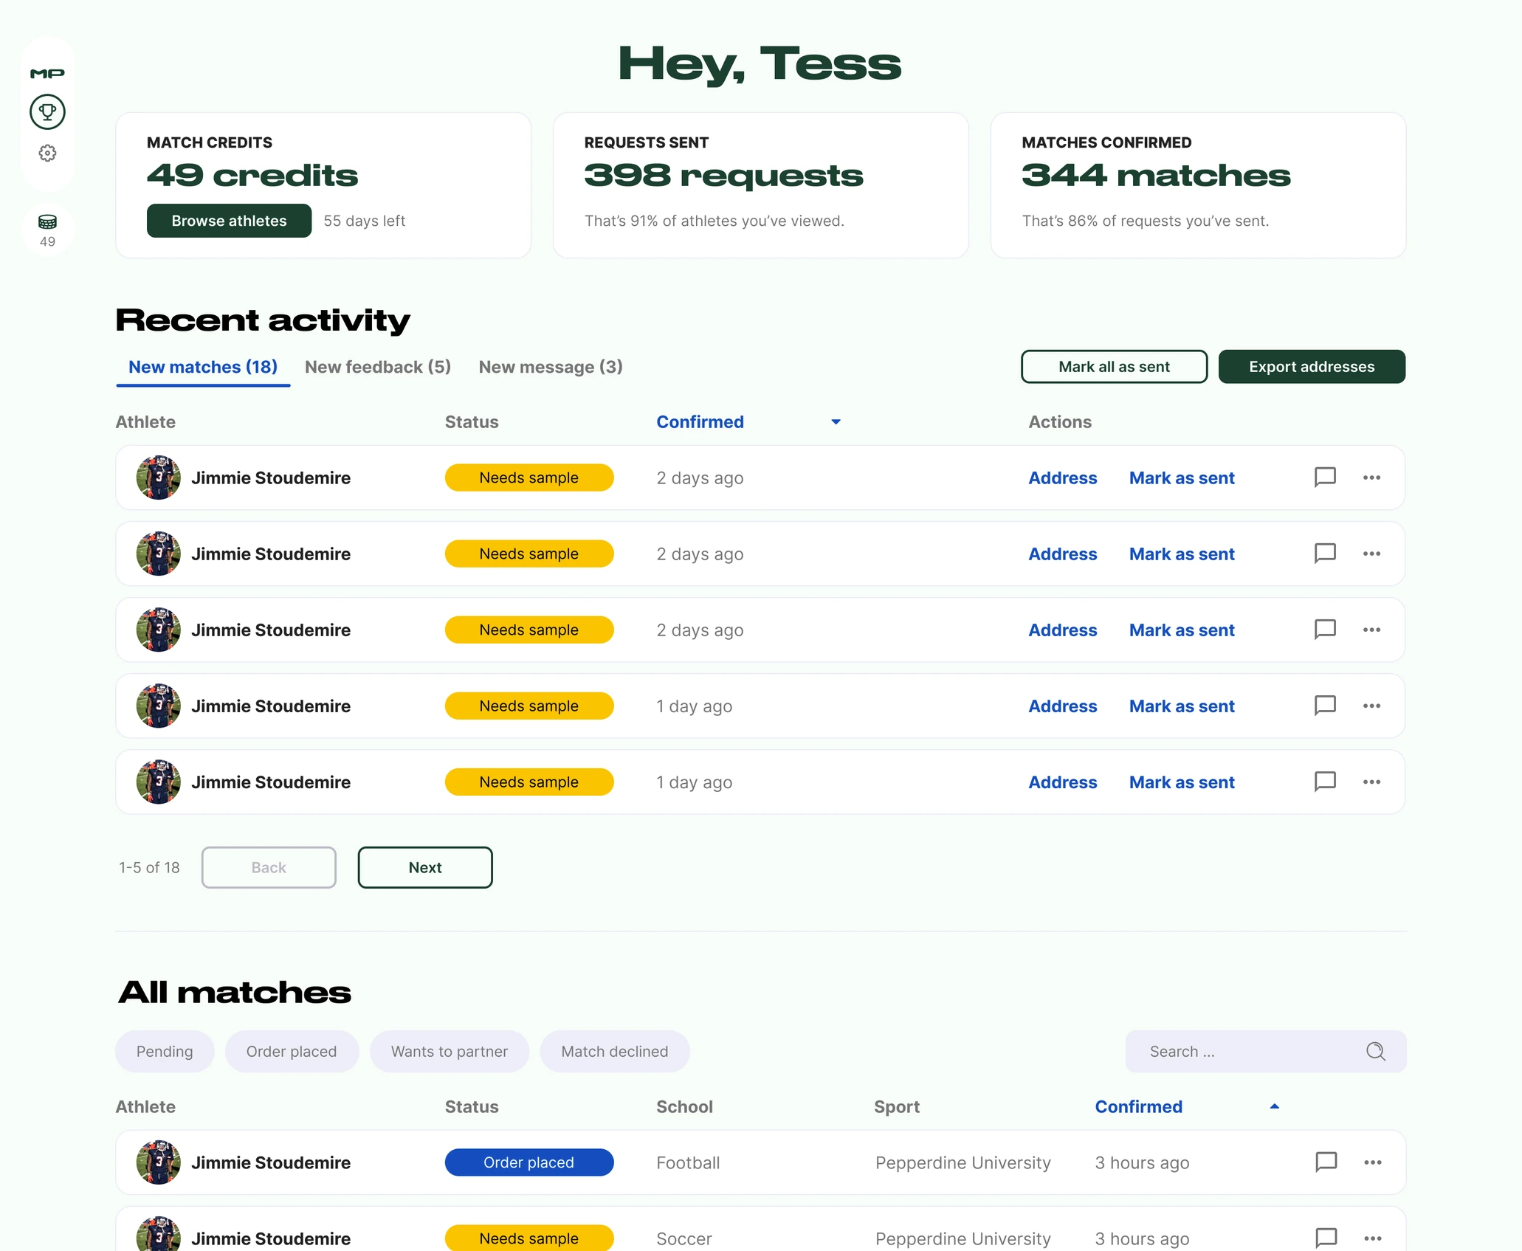Toggle the Match declined filter

[615, 1051]
